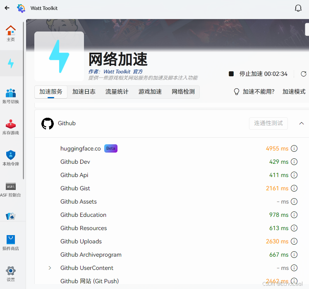Select Github Education entry
The width and height of the screenshot is (309, 289).
[83, 215]
